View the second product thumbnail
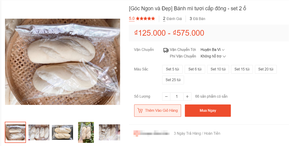 pos(39,132)
